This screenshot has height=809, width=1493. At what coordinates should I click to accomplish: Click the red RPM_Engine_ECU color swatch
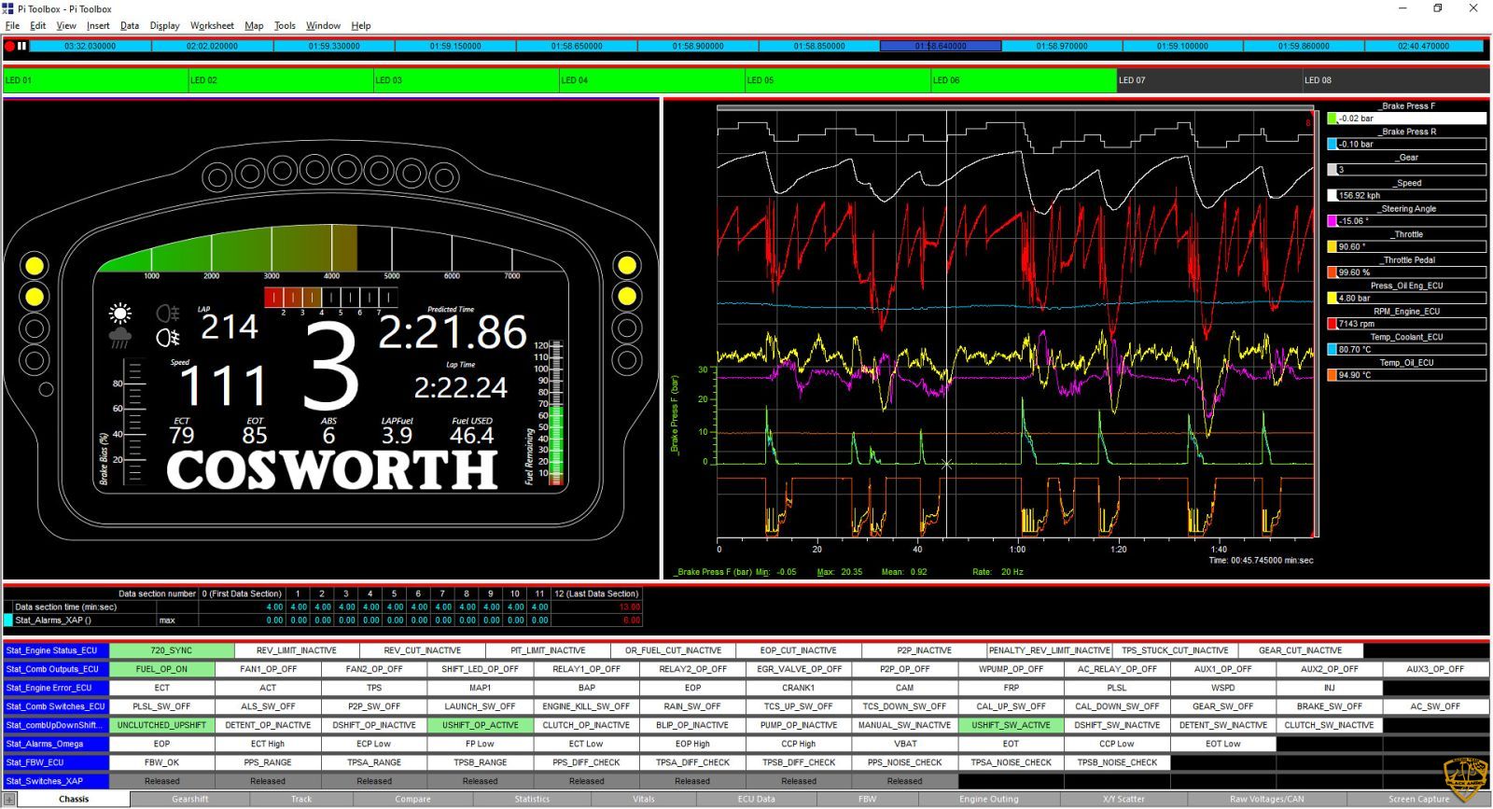click(x=1333, y=324)
